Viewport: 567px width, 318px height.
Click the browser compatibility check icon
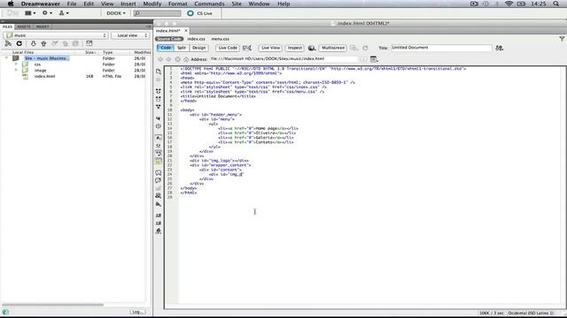(247, 48)
